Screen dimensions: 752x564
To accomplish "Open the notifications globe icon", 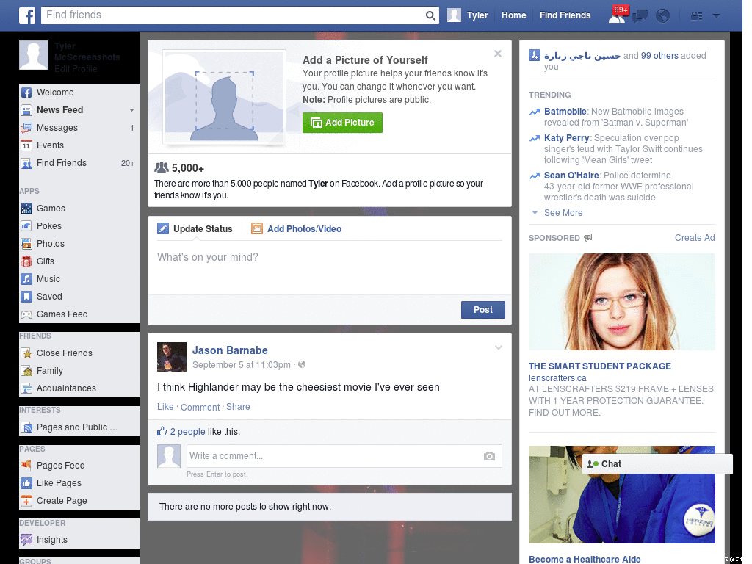I will click(663, 16).
